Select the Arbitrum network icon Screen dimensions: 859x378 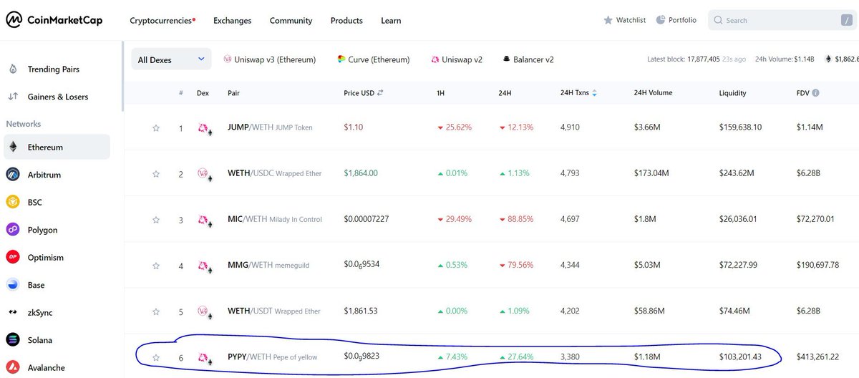(13, 175)
